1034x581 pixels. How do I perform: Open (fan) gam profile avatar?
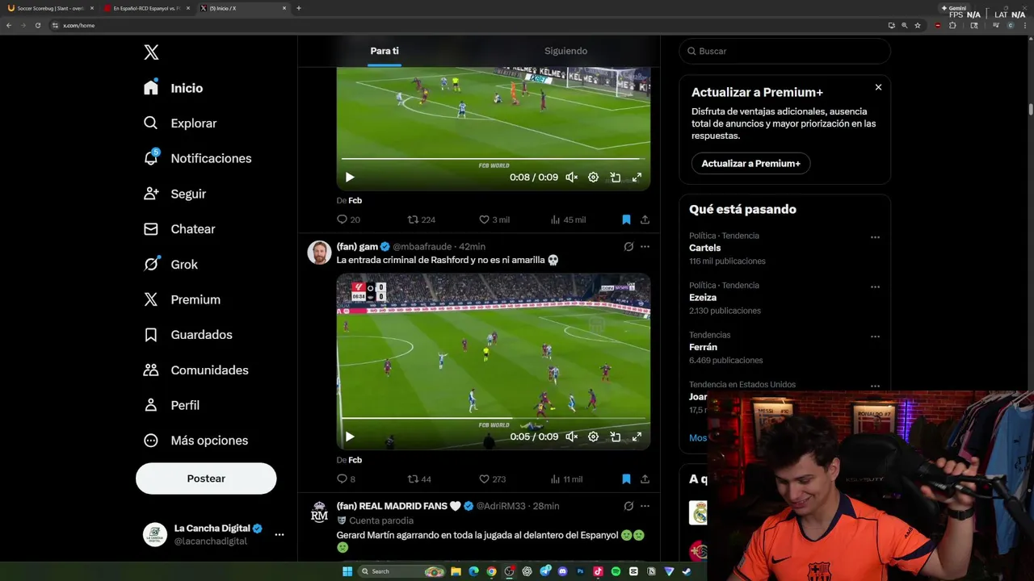tap(319, 253)
